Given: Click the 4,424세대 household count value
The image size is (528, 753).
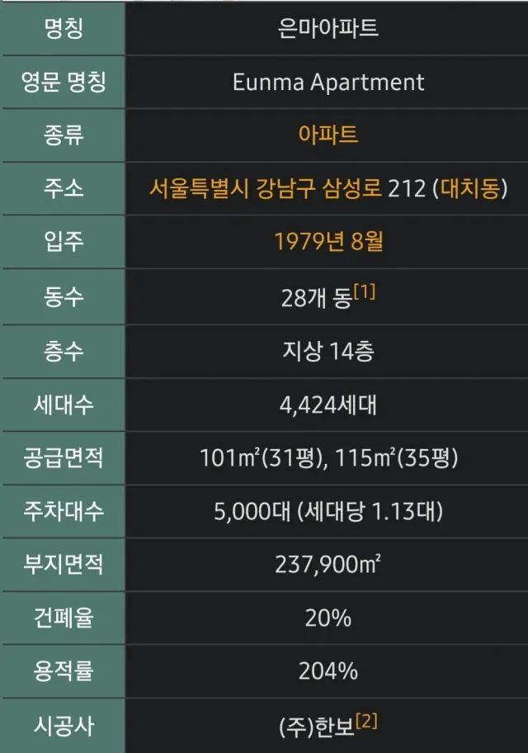Looking at the screenshot, I should point(328,405).
